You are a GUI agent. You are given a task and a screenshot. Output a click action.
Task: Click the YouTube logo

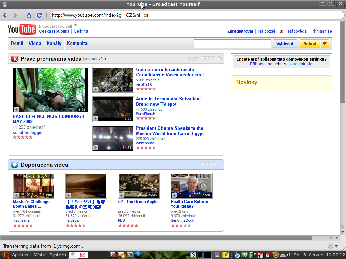click(22, 29)
